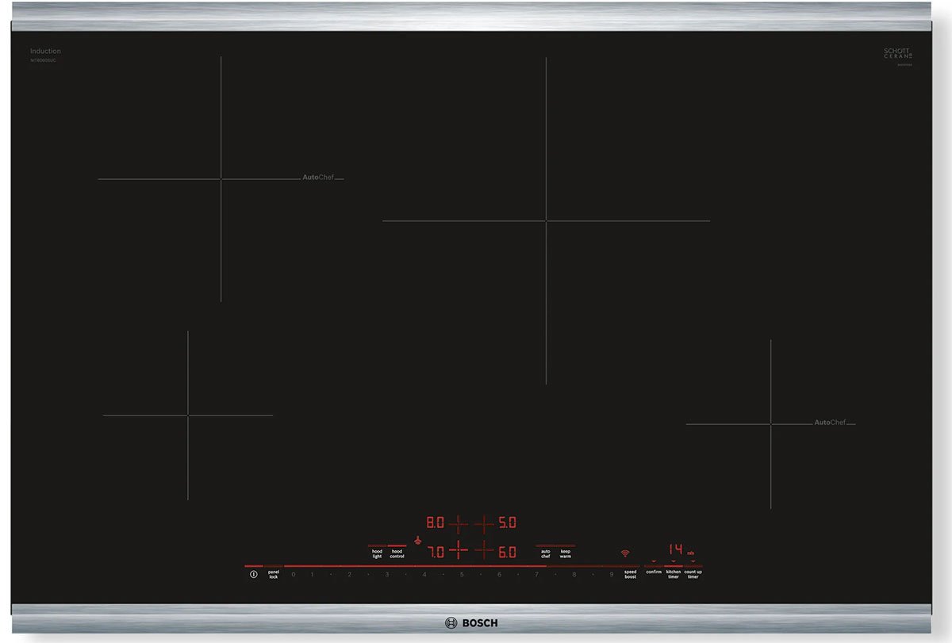
Task: Enable keep warm mode
Action: point(566,553)
